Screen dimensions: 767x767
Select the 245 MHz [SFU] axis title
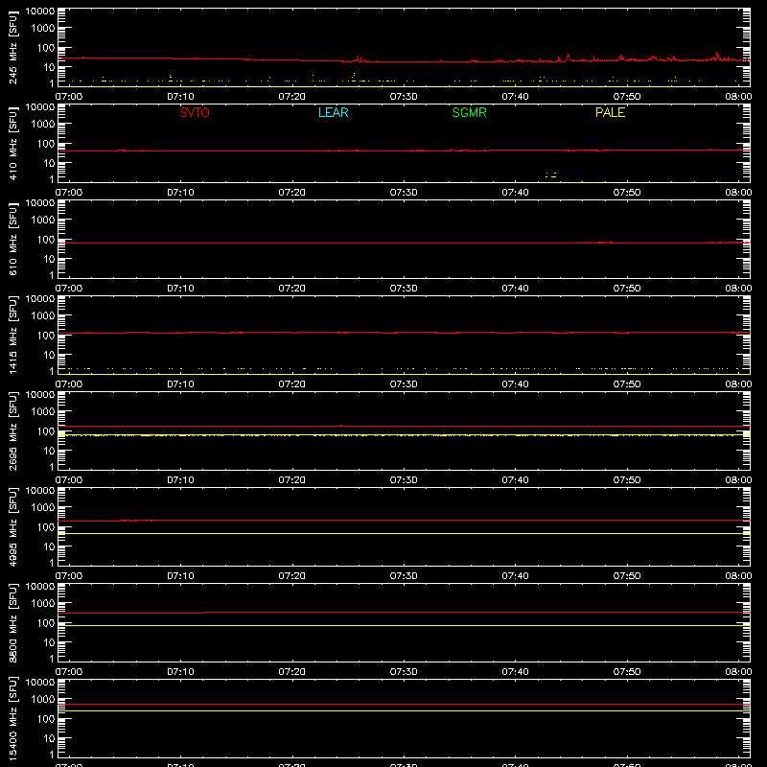pos(12,48)
